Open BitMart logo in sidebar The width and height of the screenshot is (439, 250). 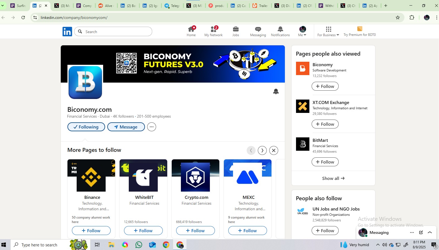point(303,144)
